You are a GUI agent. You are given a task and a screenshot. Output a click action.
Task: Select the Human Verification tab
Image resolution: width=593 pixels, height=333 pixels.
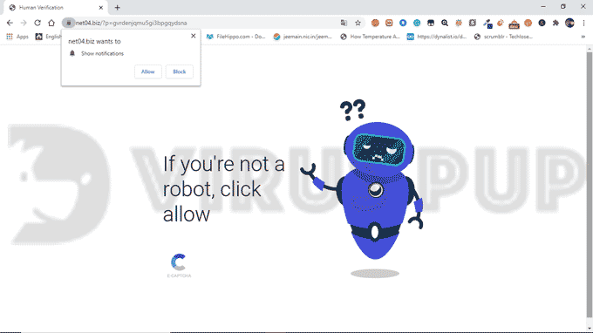[x=57, y=8]
